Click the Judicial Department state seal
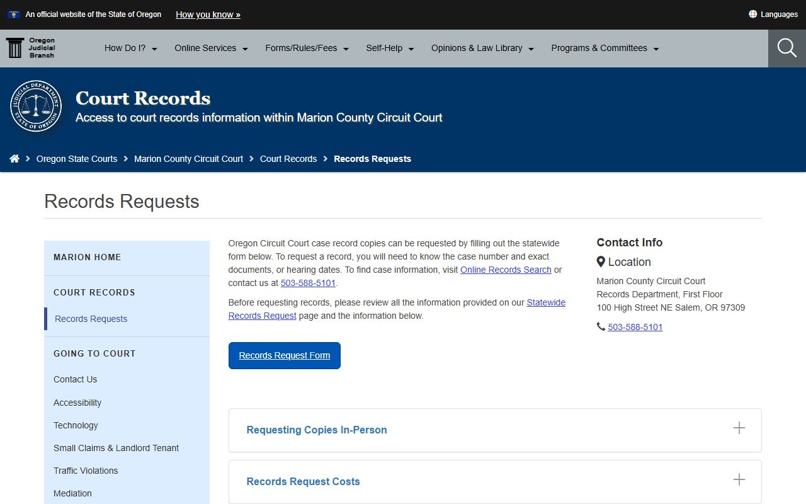 pyautogui.click(x=36, y=106)
